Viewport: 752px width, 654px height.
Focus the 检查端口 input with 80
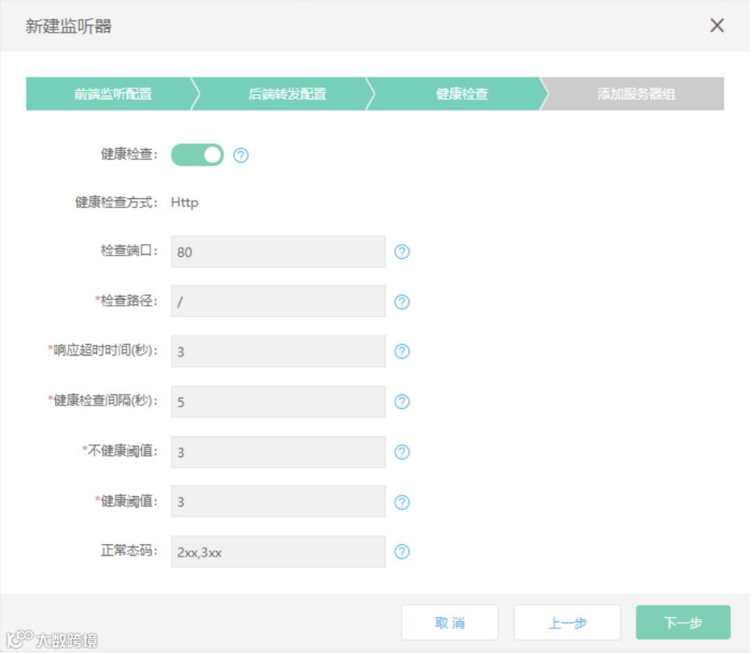click(278, 252)
